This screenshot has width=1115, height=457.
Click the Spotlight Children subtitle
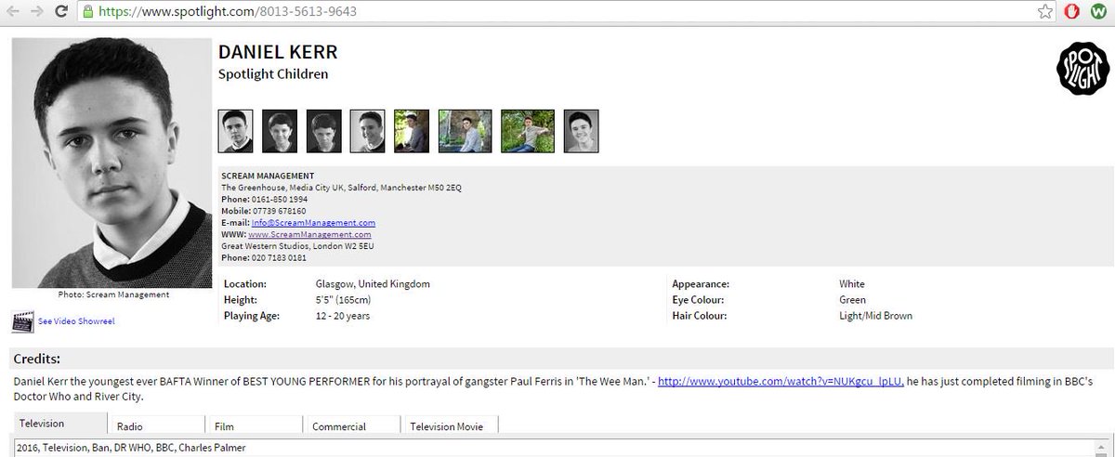(273, 74)
